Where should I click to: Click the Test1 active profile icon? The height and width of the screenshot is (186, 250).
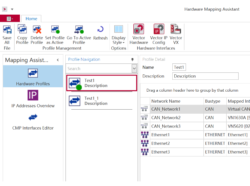tap(75, 84)
